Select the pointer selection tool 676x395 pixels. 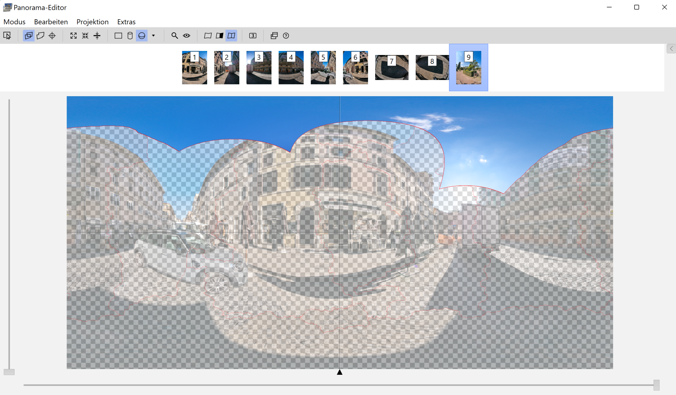tap(7, 35)
